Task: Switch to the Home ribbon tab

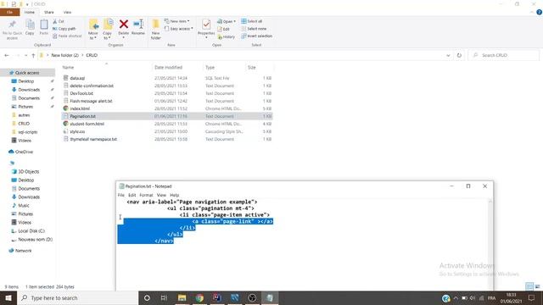Action: [30, 12]
